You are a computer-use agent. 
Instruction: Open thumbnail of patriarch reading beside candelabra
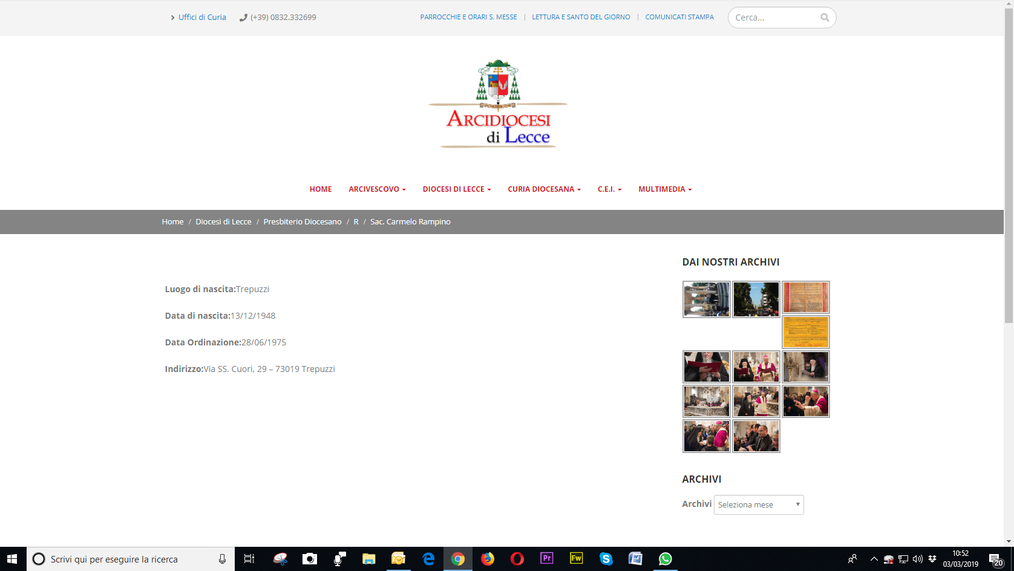click(806, 367)
